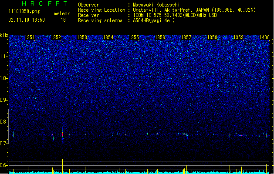
Task: Click the meteor count value 18
Action: [x=63, y=20]
